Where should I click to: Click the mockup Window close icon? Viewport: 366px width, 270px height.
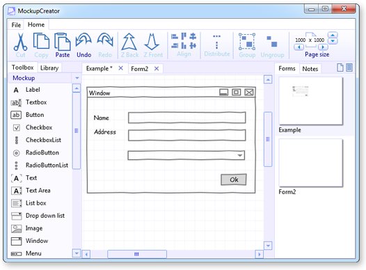pos(249,93)
